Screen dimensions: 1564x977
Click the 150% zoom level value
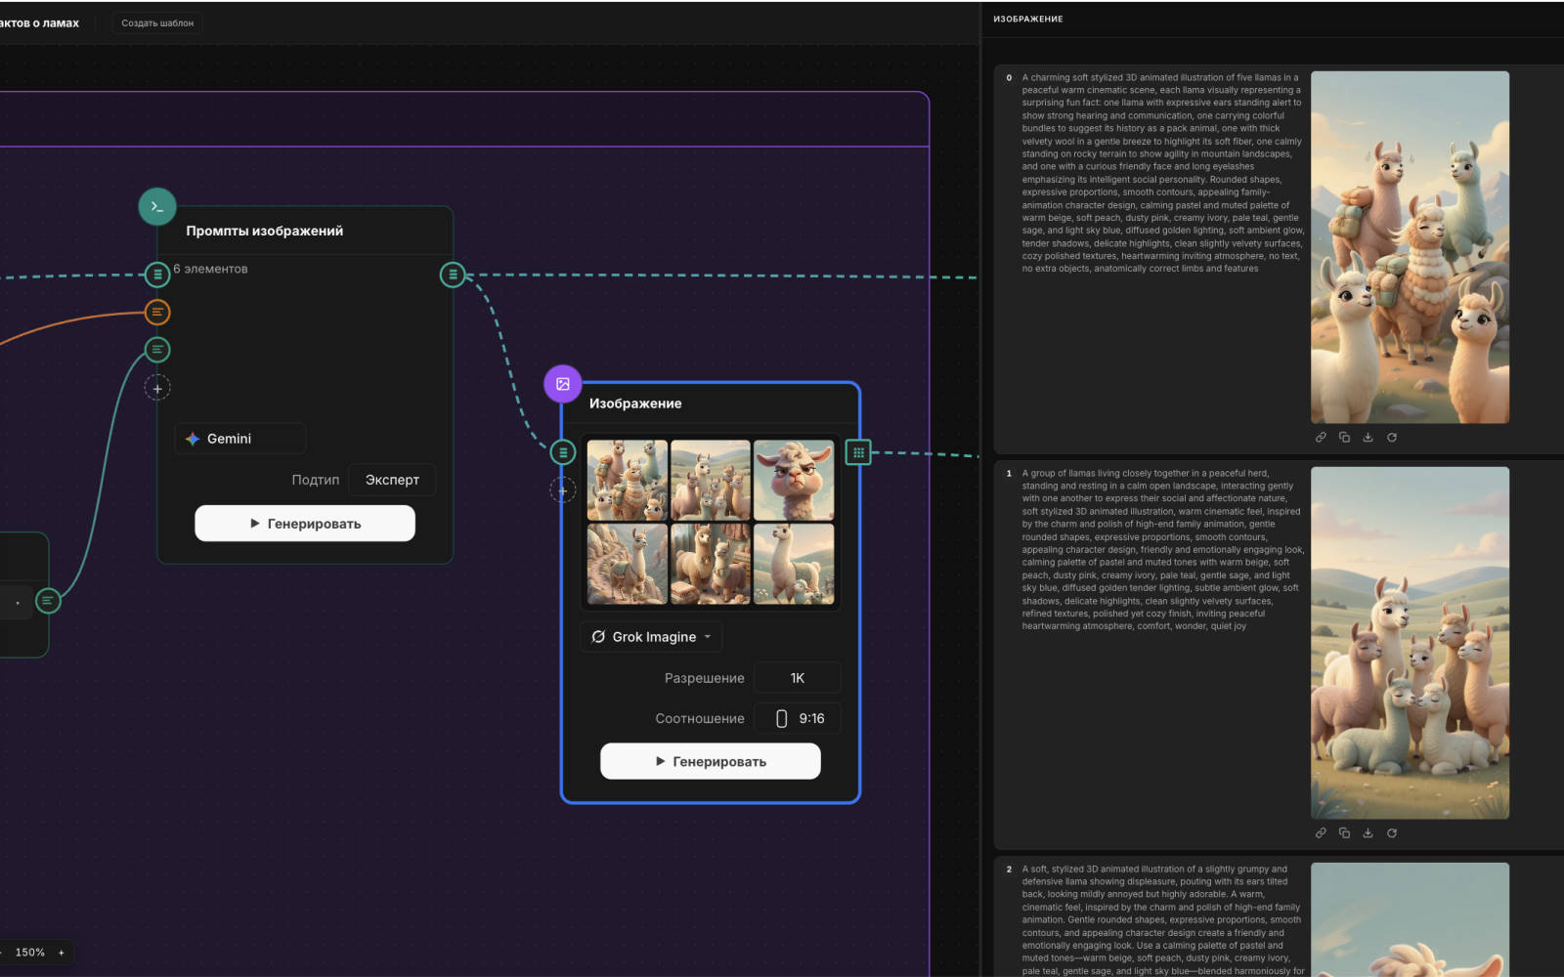click(x=30, y=953)
